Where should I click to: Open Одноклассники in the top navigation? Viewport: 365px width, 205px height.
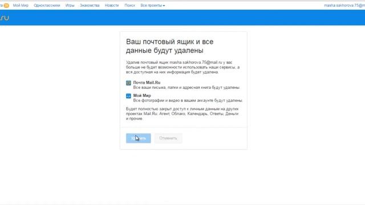(x=47, y=5)
